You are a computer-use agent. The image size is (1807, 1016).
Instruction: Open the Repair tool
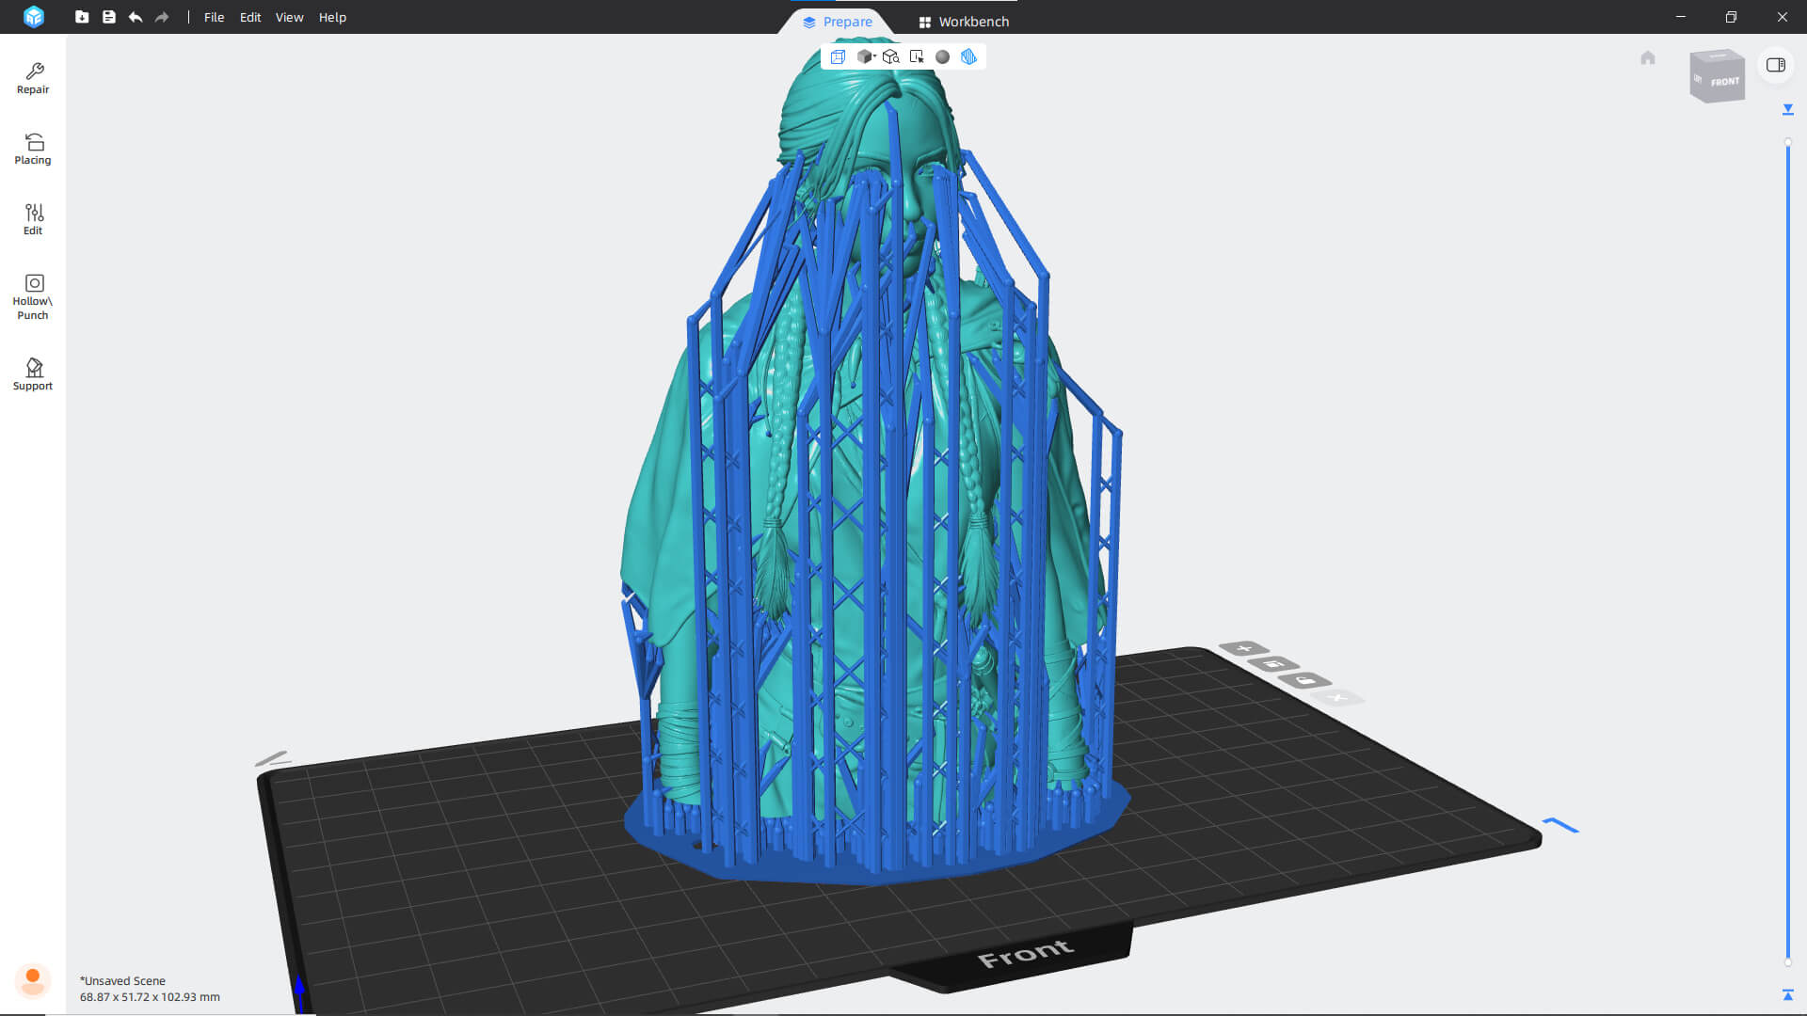click(33, 78)
